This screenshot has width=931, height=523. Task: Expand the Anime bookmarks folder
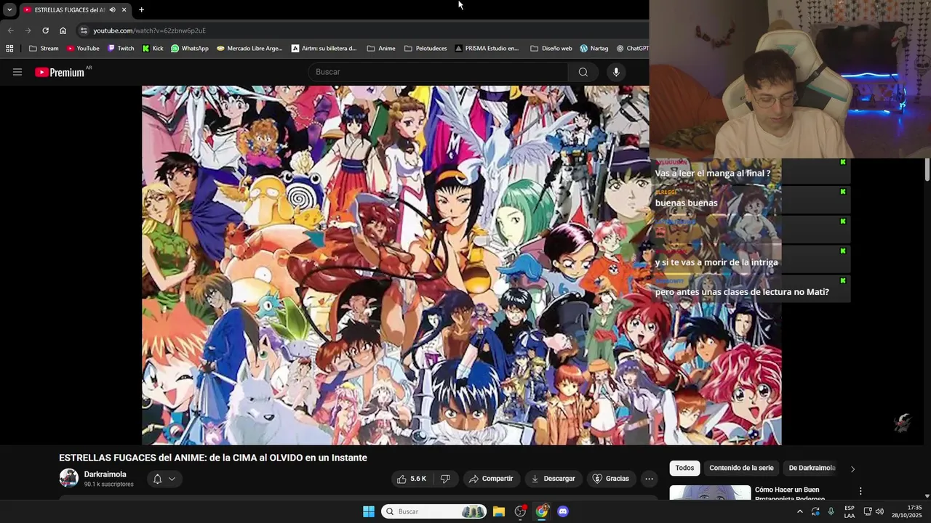381,49
